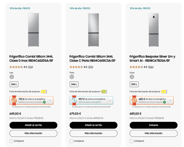184x147 pixels.
Task: Click bronze medal icon beside 725 € savings
Action: [x=14, y=100]
